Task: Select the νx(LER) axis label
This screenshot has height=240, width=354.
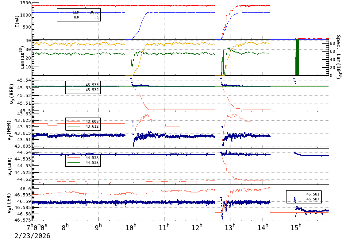Action: (10, 167)
